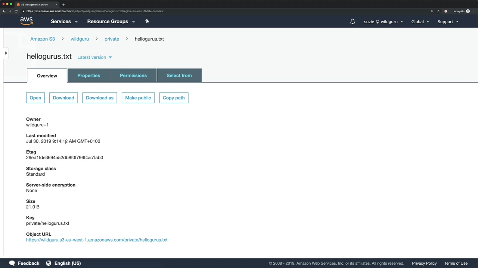
Task: Click the Size value 21.0 B
Action: click(x=33, y=207)
